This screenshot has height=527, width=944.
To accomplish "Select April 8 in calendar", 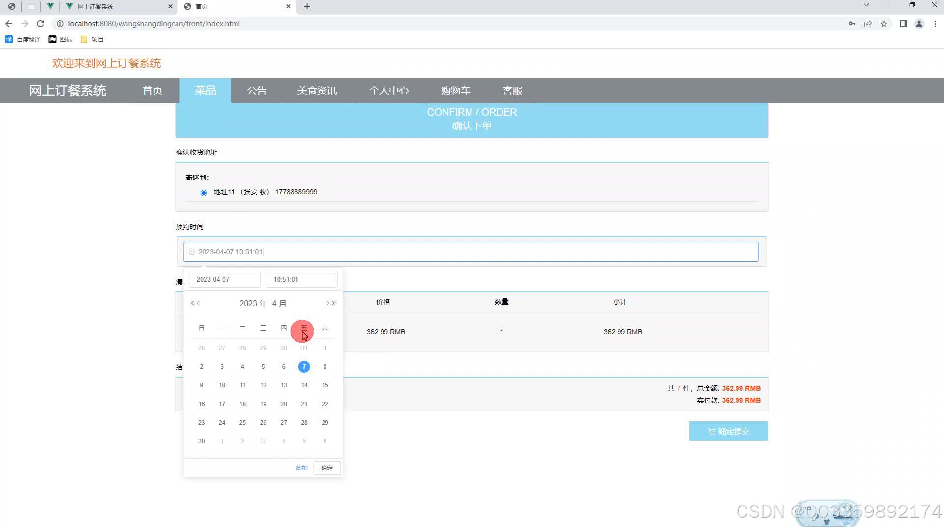I will tap(325, 367).
